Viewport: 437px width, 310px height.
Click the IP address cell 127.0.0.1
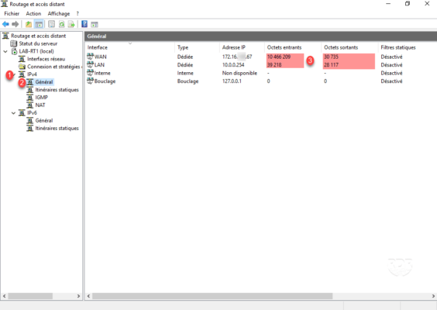click(x=232, y=81)
